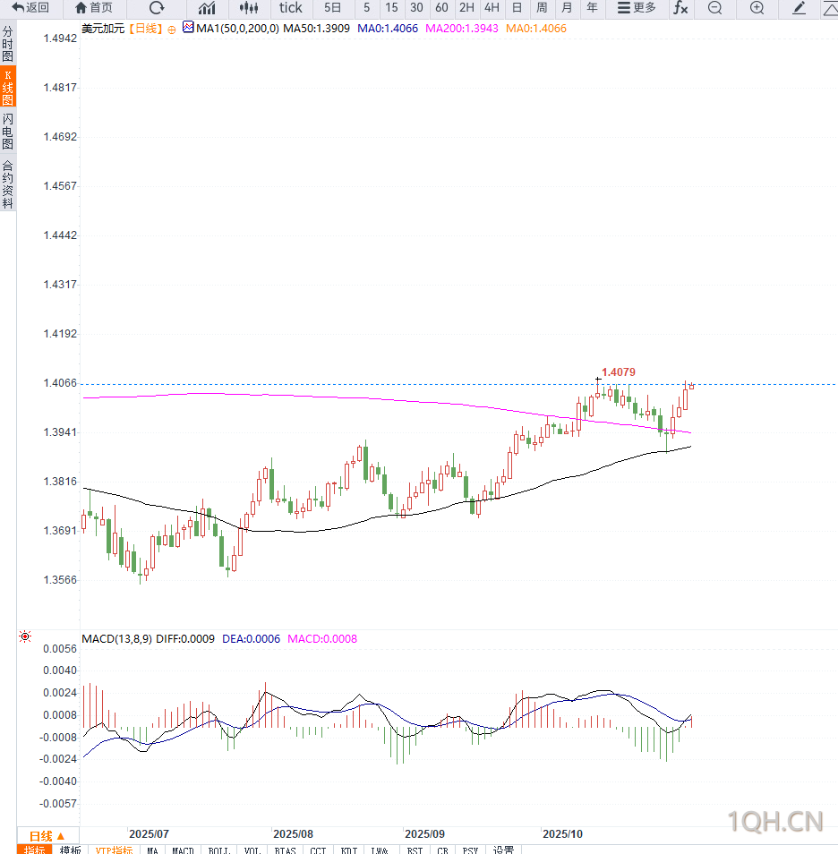Screen dimensions: 838x854
Task: Click the 美元加元 symbol name
Action: click(x=103, y=29)
